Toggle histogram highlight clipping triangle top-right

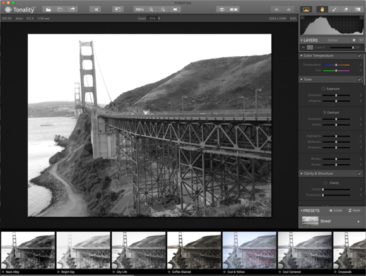pyautogui.click(x=362, y=18)
